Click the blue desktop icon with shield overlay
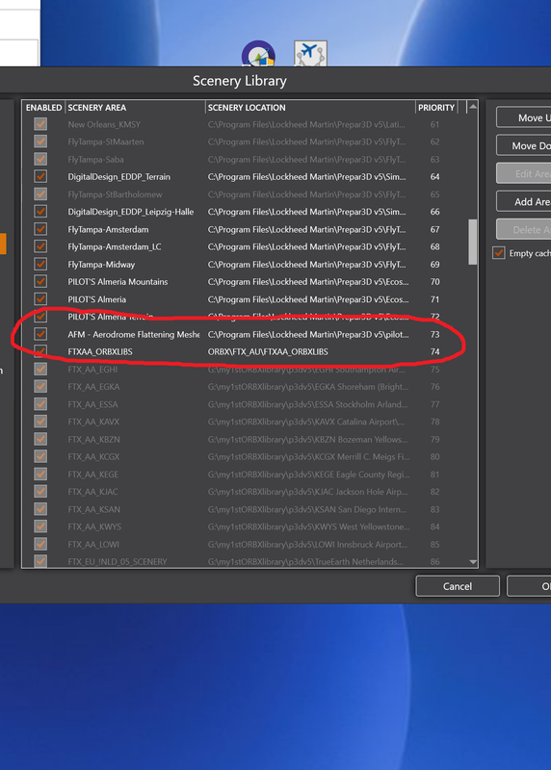The image size is (551, 770). point(258,53)
